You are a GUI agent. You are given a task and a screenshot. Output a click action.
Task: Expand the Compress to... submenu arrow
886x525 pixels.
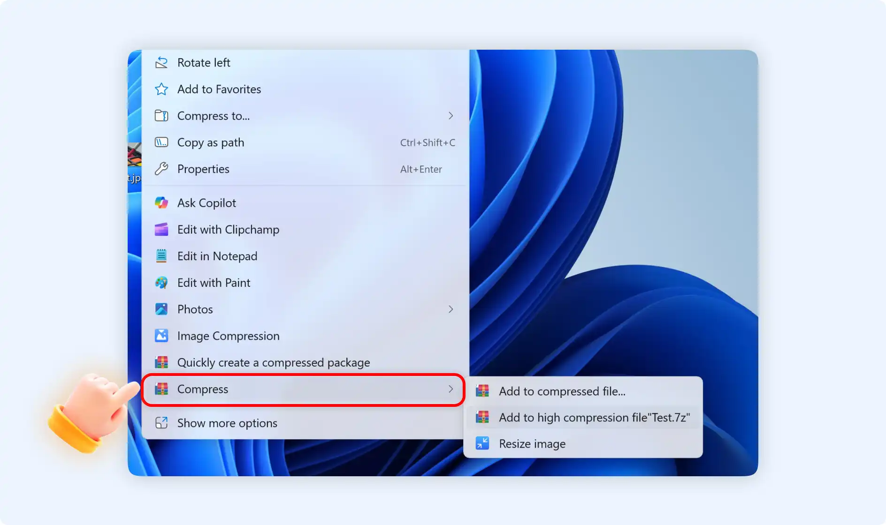(451, 116)
